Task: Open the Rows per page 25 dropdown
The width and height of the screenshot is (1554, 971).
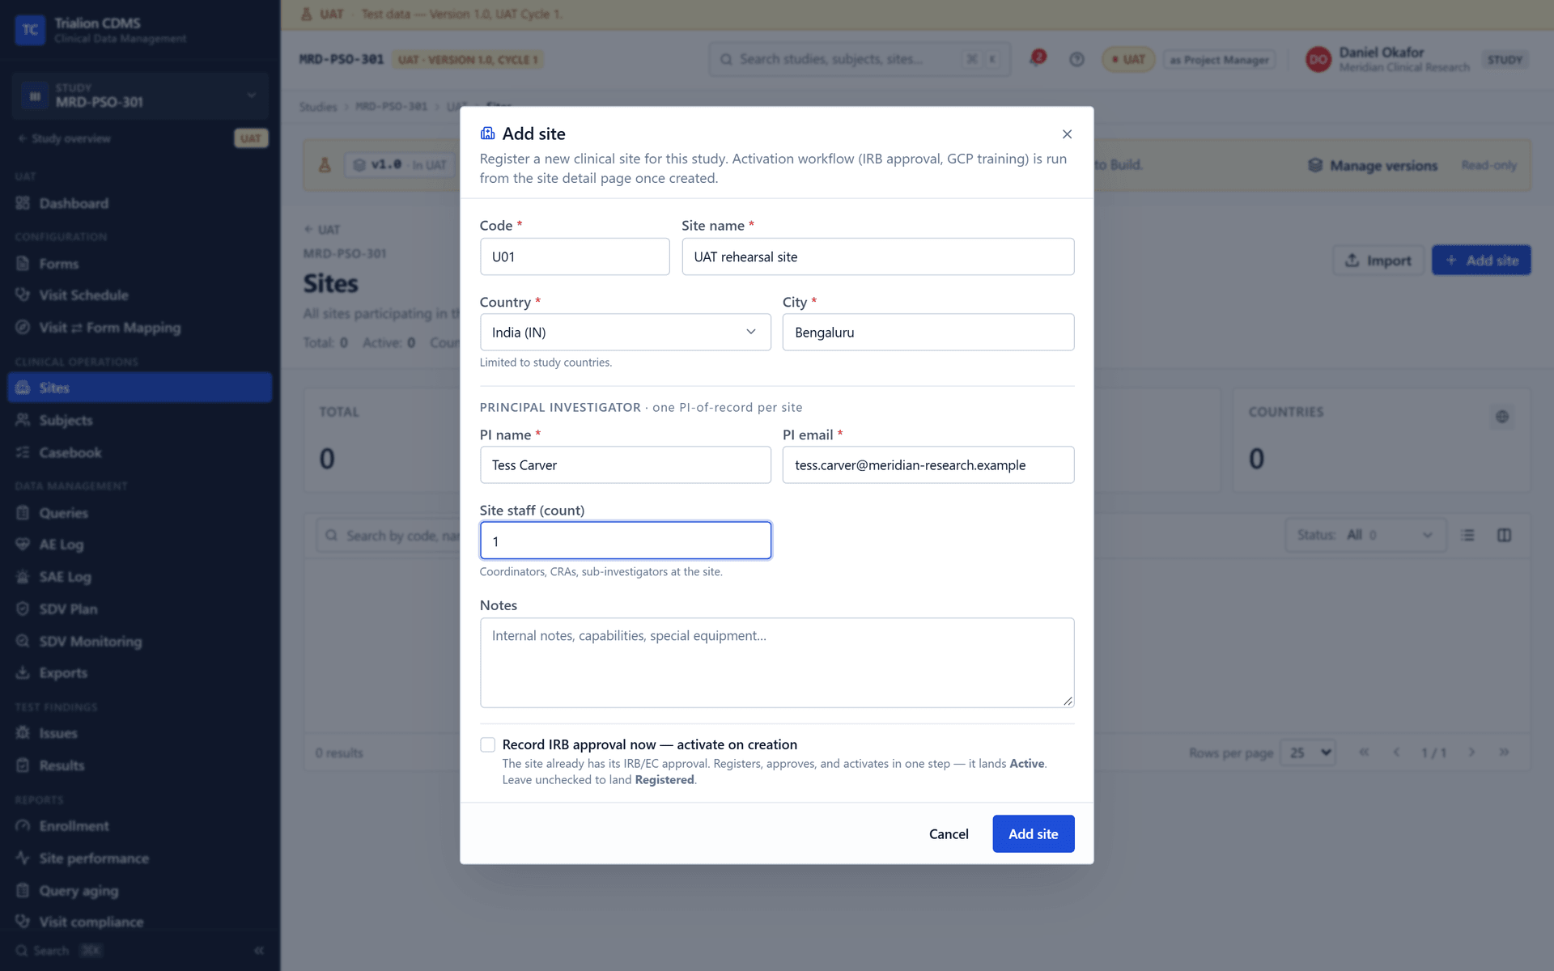Action: point(1308,753)
